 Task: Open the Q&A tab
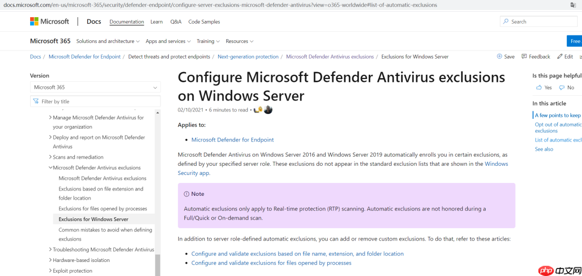[176, 22]
